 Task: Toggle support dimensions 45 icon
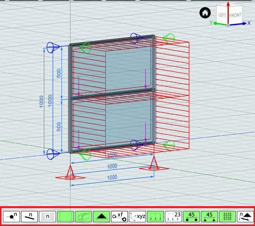click(210, 217)
